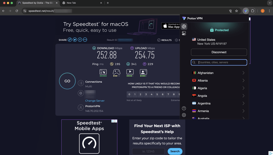Click the ProtonVPN provider person icon
273x155 pixels.
click(x=81, y=107)
